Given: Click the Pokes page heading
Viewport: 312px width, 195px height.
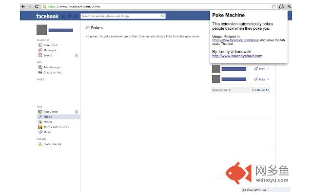Looking at the screenshot, I should point(97,28).
